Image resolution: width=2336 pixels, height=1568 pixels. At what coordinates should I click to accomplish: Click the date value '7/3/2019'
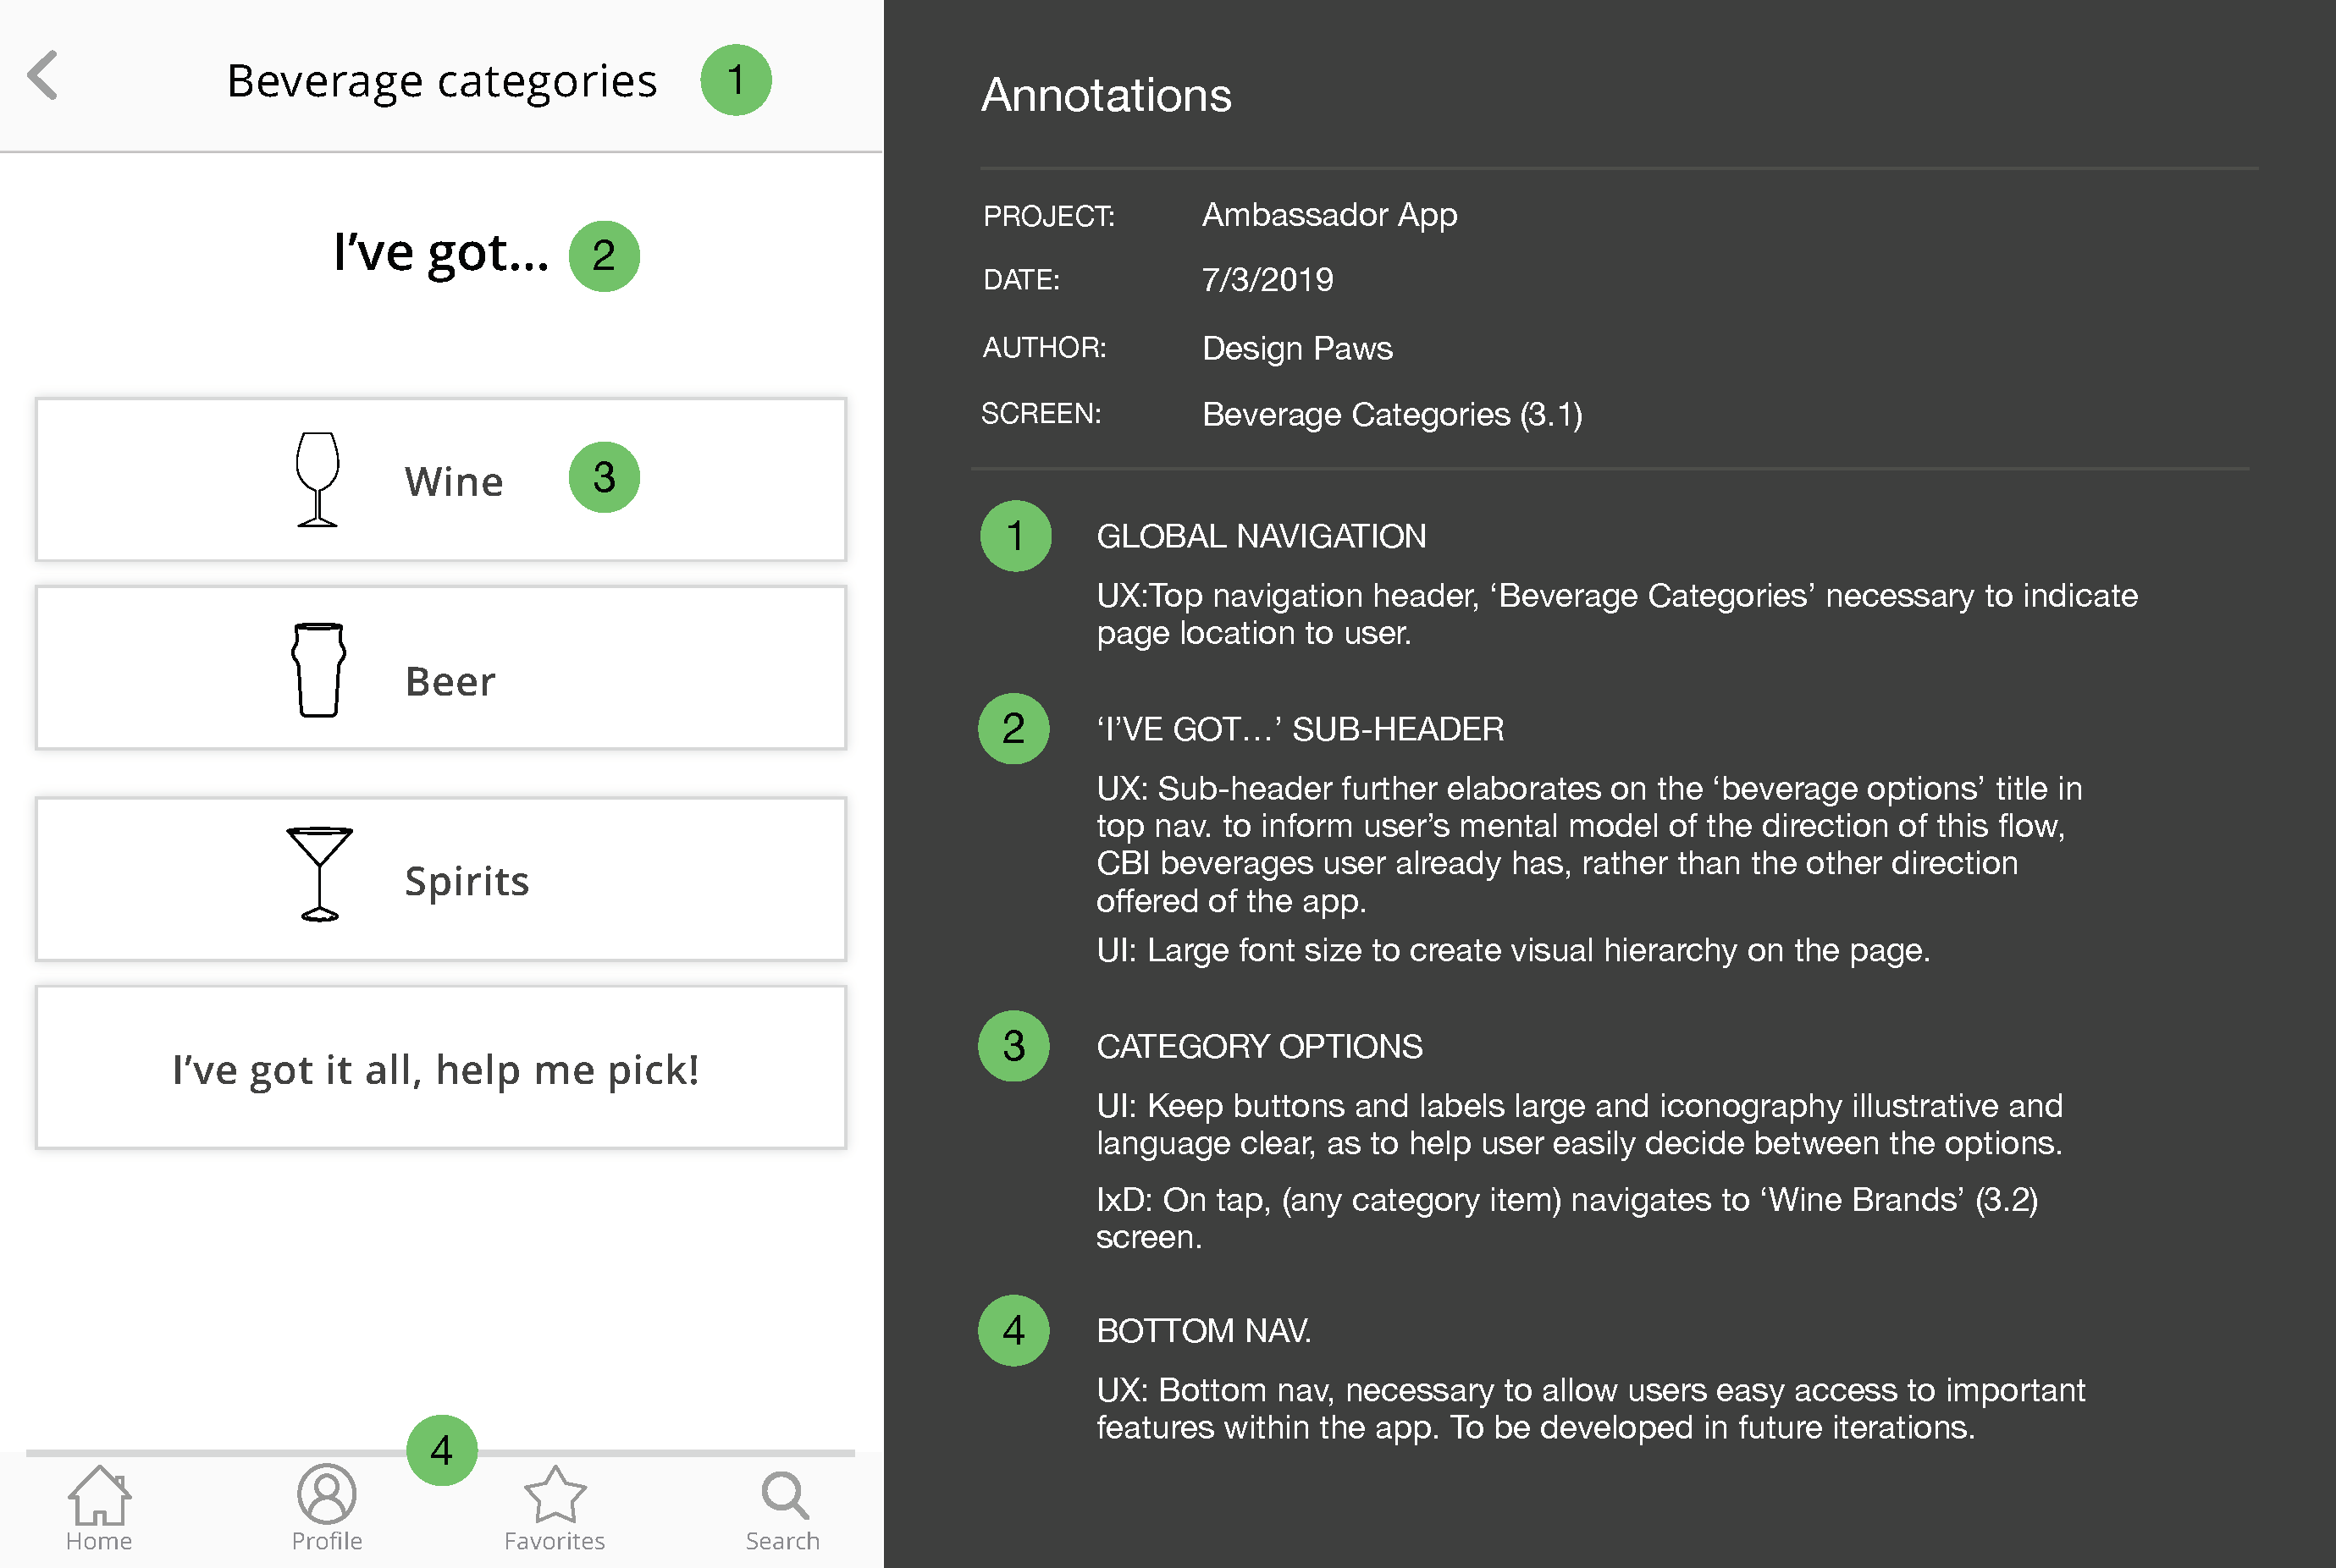click(1267, 279)
